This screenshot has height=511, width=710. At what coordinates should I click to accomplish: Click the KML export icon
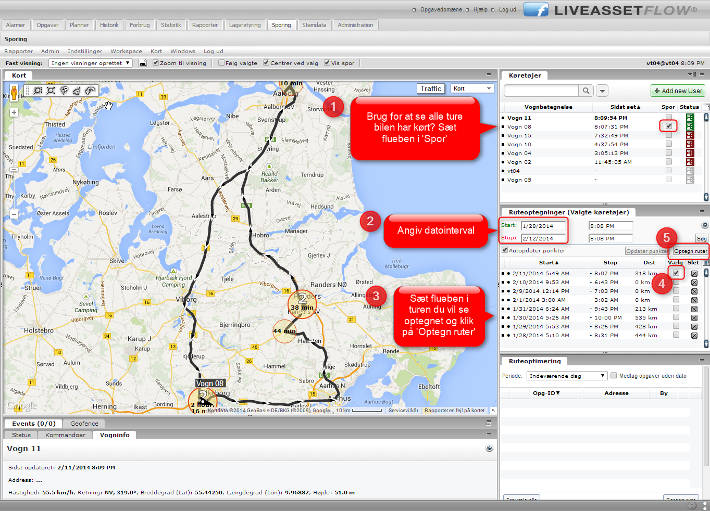(143, 63)
